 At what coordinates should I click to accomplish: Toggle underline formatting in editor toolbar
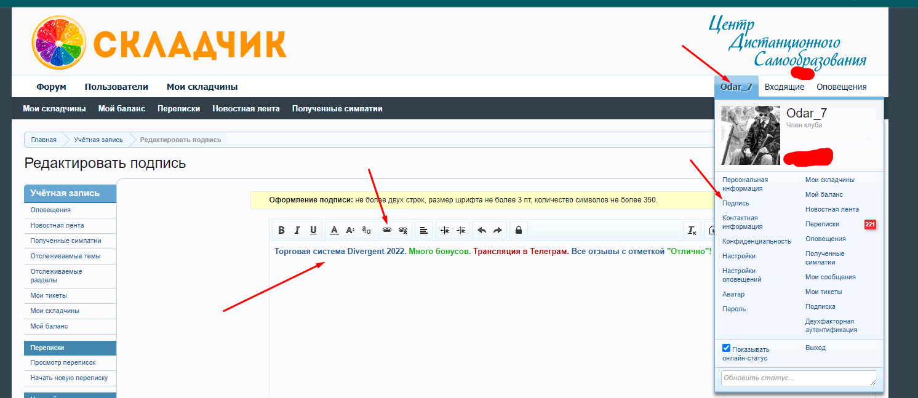(313, 230)
